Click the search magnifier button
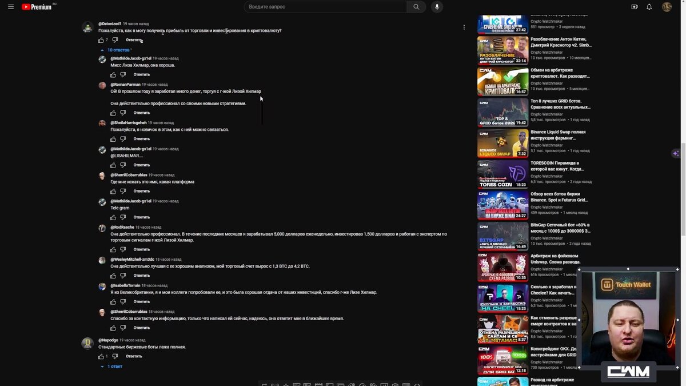This screenshot has width=686, height=386. point(416,7)
